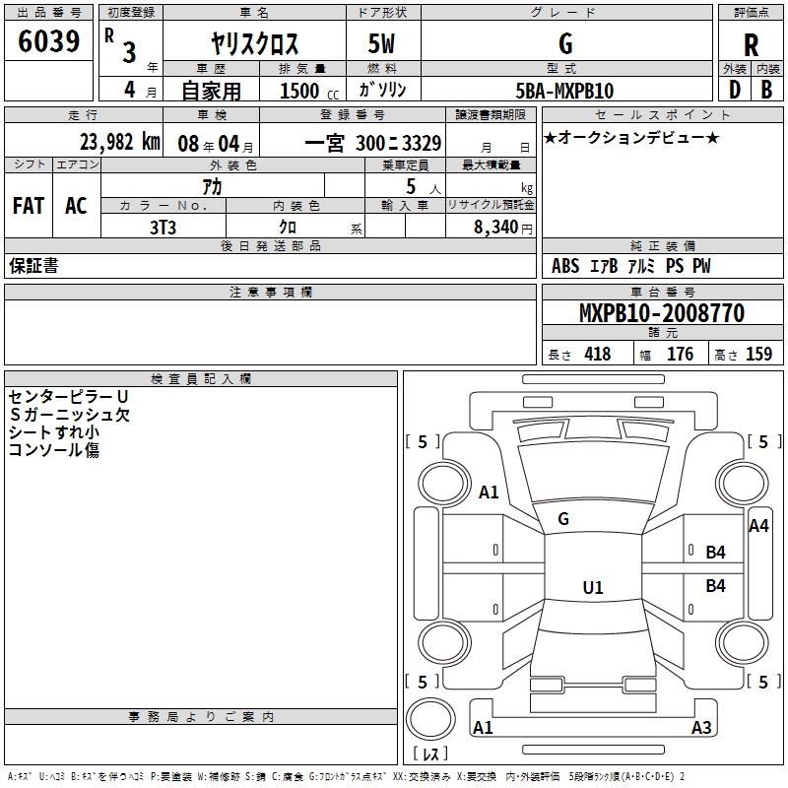Select the 検査員記入欄 header

point(201,379)
